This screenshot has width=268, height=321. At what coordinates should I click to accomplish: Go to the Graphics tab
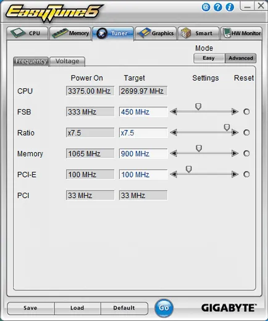point(156,33)
